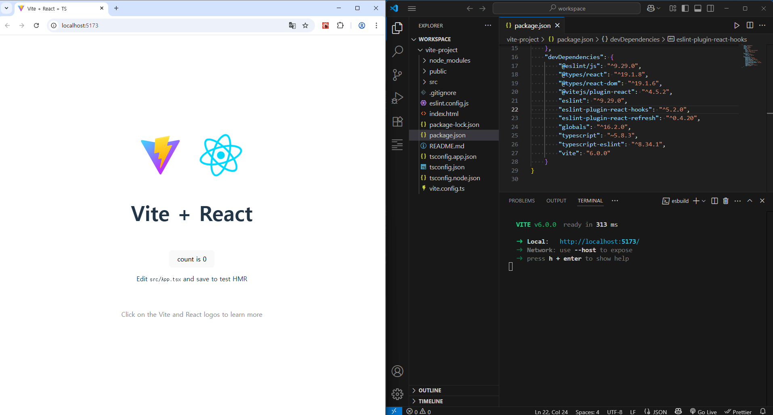Image resolution: width=773 pixels, height=415 pixels.
Task: Open Chrome profile icon
Action: point(362,25)
